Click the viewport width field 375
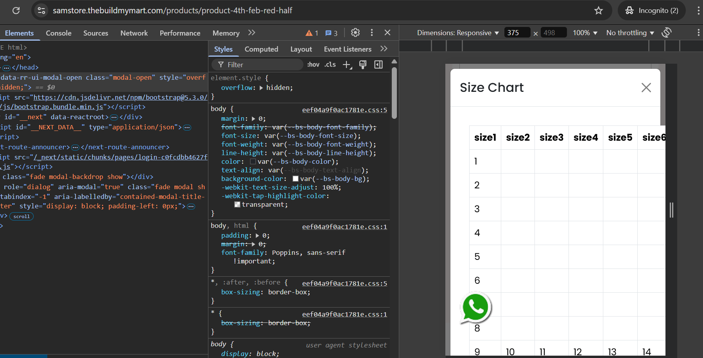This screenshot has height=358, width=703. point(517,33)
